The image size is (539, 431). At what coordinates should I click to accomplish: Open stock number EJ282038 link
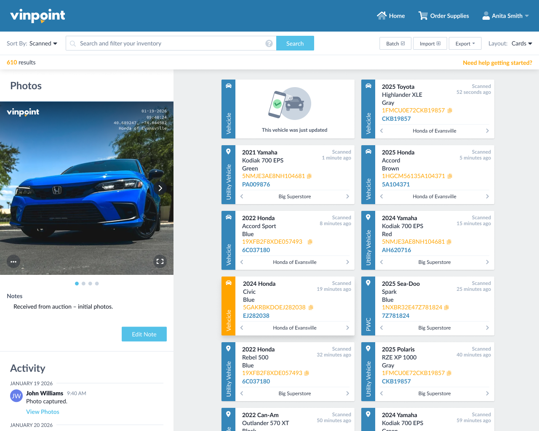coord(256,316)
